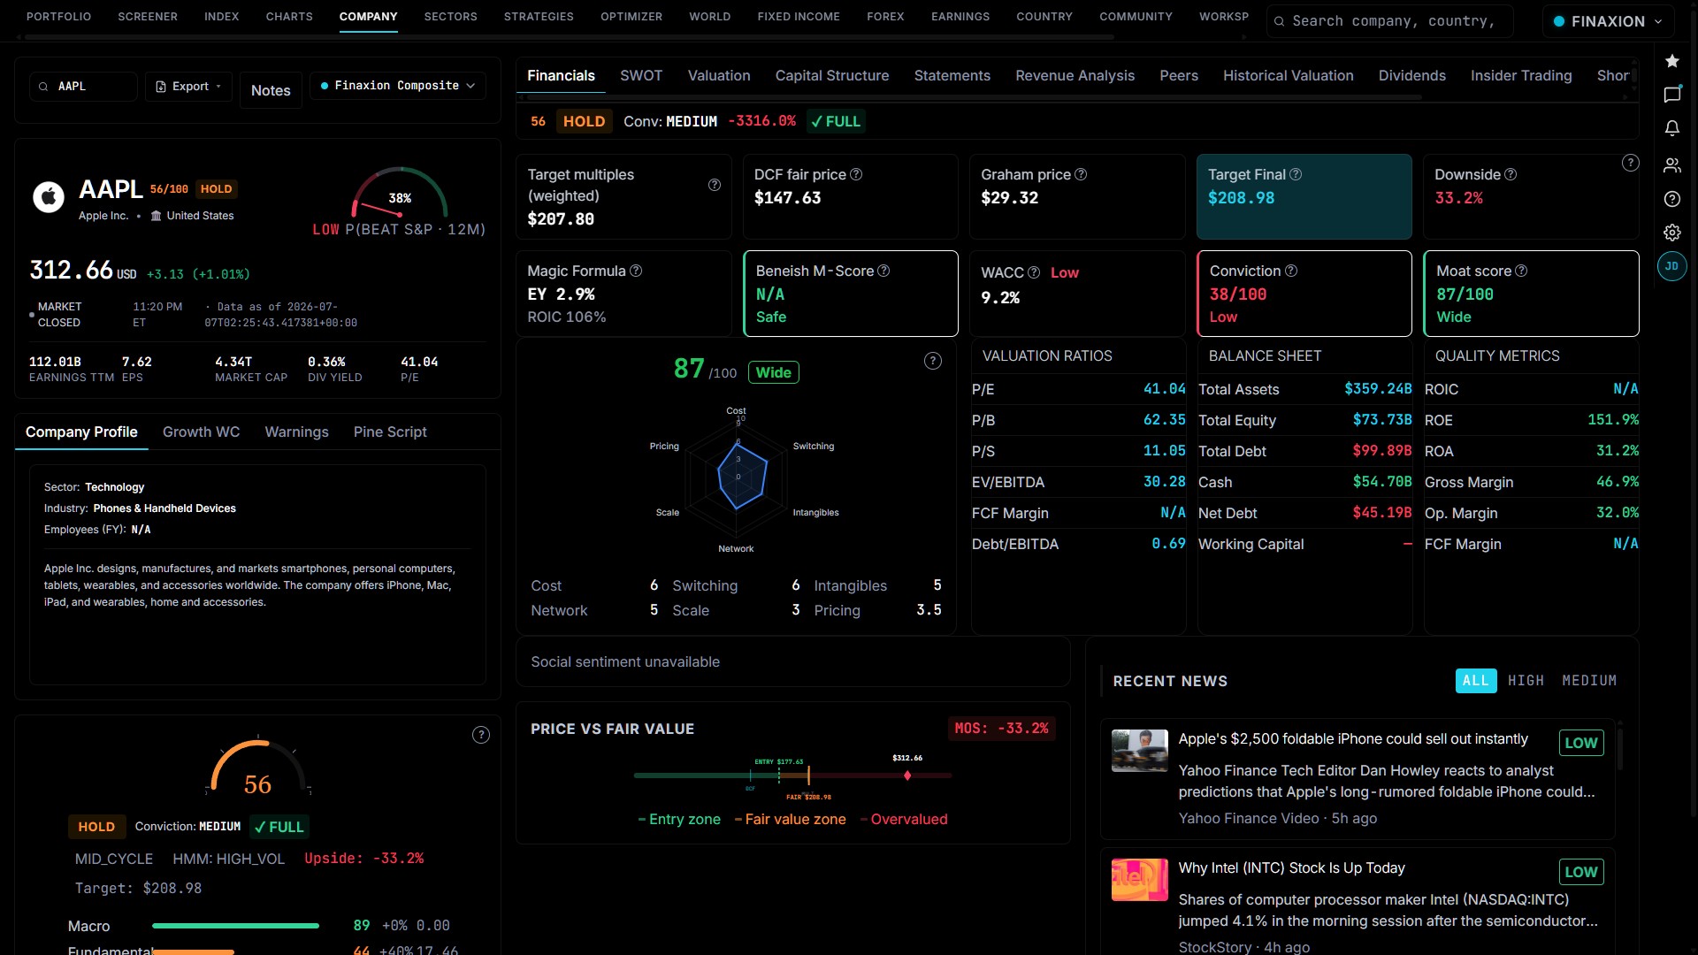This screenshot has height=955, width=1698.
Task: Switch to the SWOT tab
Action: pyautogui.click(x=641, y=76)
